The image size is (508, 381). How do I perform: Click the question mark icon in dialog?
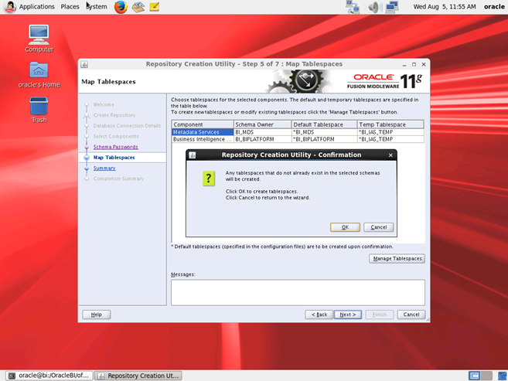coord(209,179)
